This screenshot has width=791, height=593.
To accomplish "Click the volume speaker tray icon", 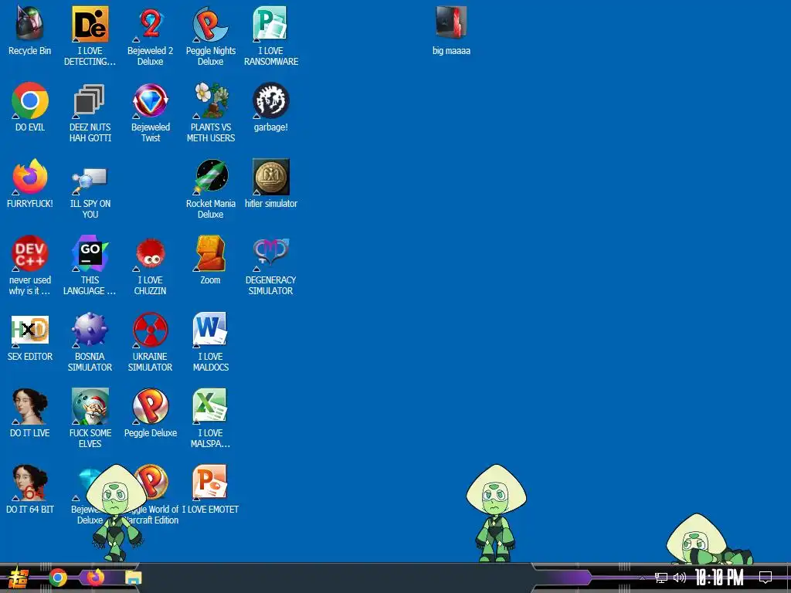I will click(x=680, y=578).
